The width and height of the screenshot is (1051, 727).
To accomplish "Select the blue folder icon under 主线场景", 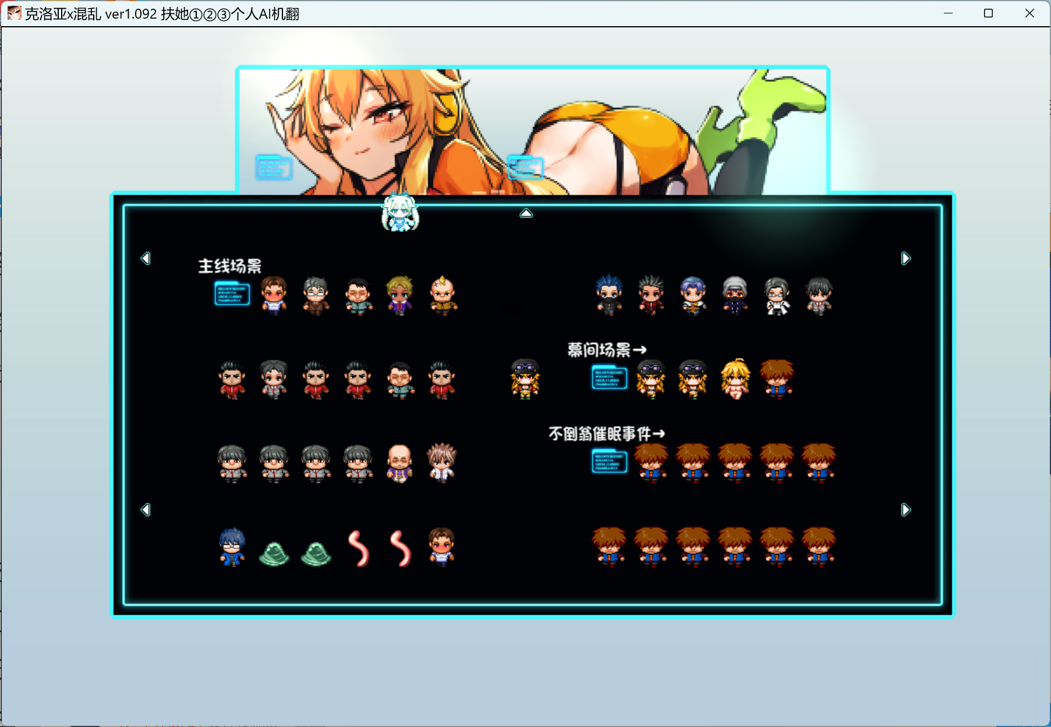I will coord(232,294).
